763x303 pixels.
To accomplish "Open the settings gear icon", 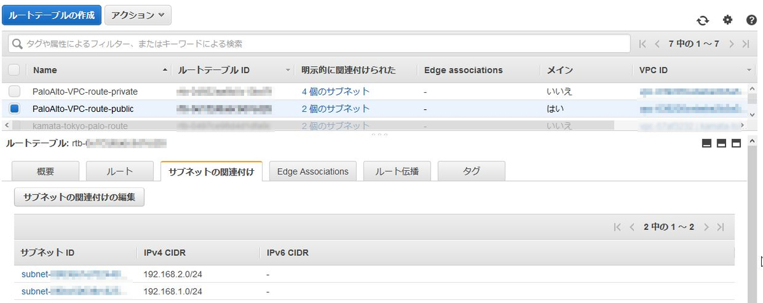I will tap(727, 20).
